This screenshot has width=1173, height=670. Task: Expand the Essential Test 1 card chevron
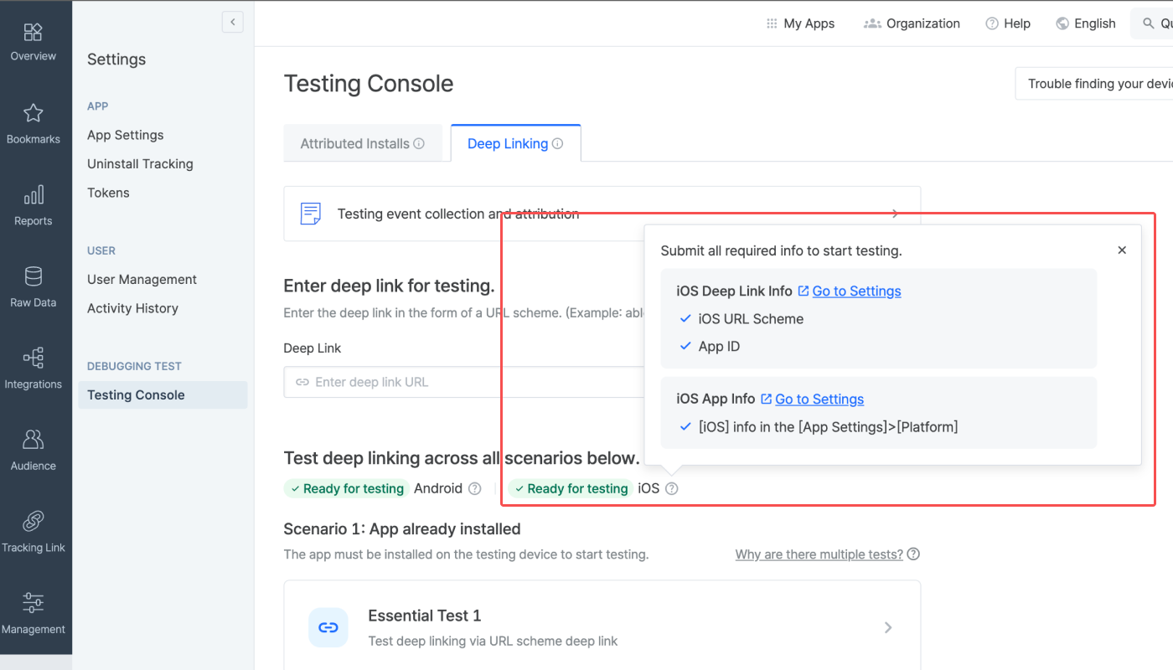point(888,627)
